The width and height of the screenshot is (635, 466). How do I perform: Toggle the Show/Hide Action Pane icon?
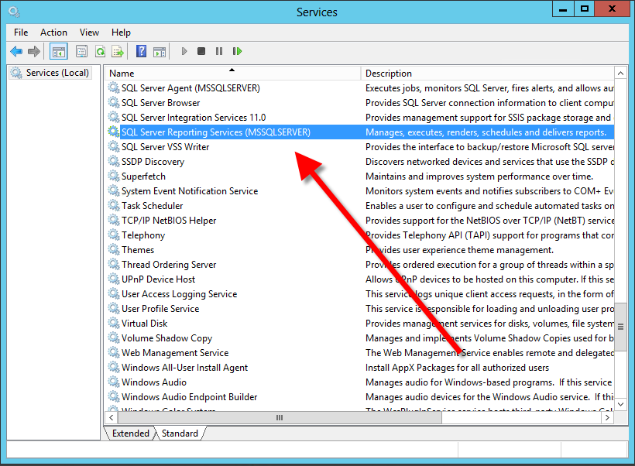[x=160, y=51]
